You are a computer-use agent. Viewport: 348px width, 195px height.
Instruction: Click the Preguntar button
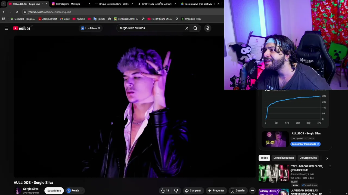(x=216, y=191)
